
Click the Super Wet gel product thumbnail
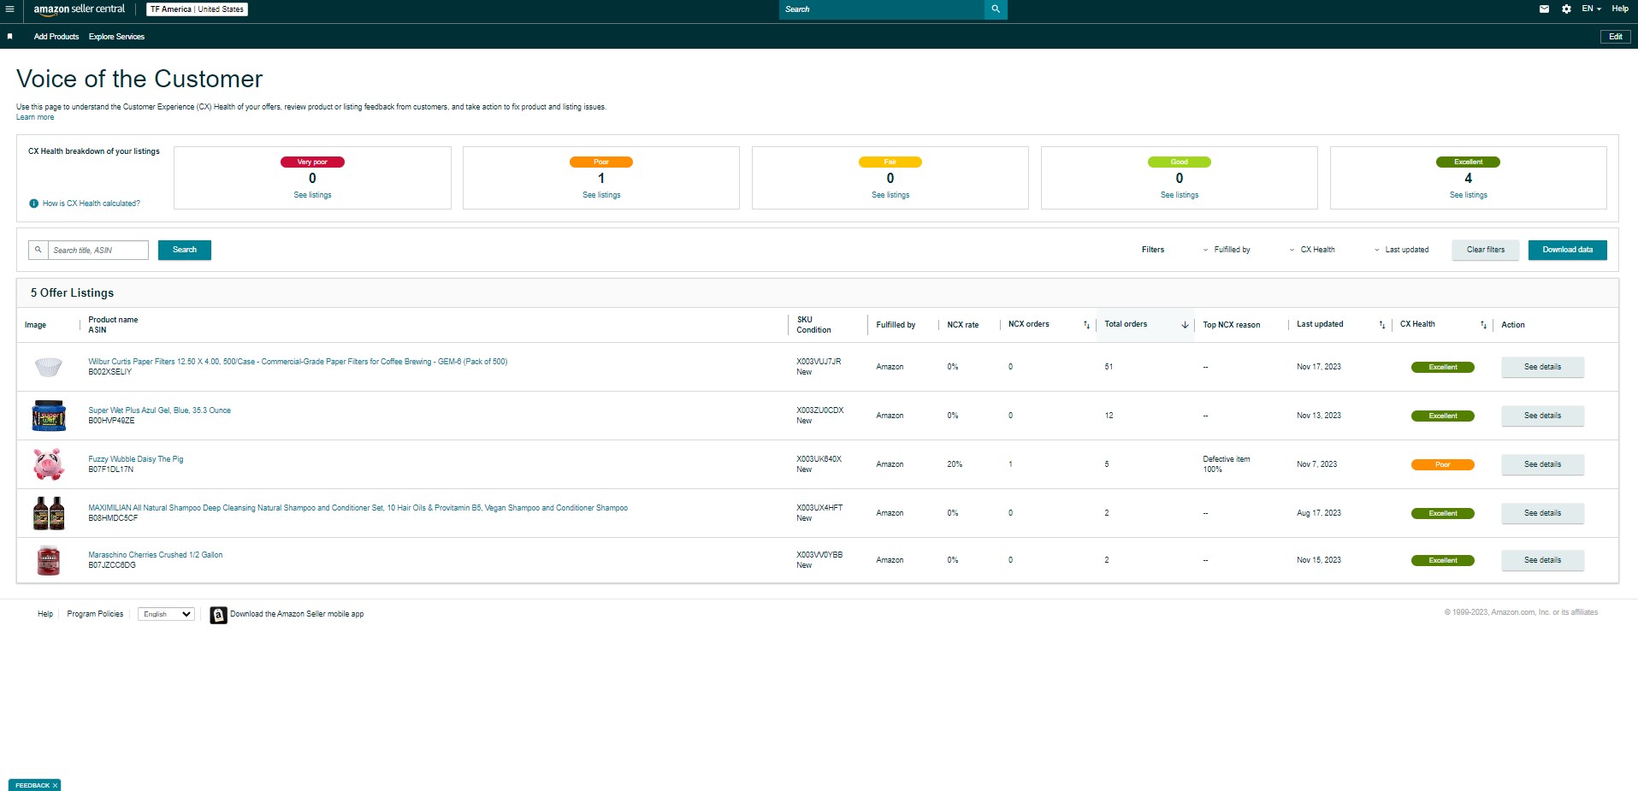(x=49, y=416)
